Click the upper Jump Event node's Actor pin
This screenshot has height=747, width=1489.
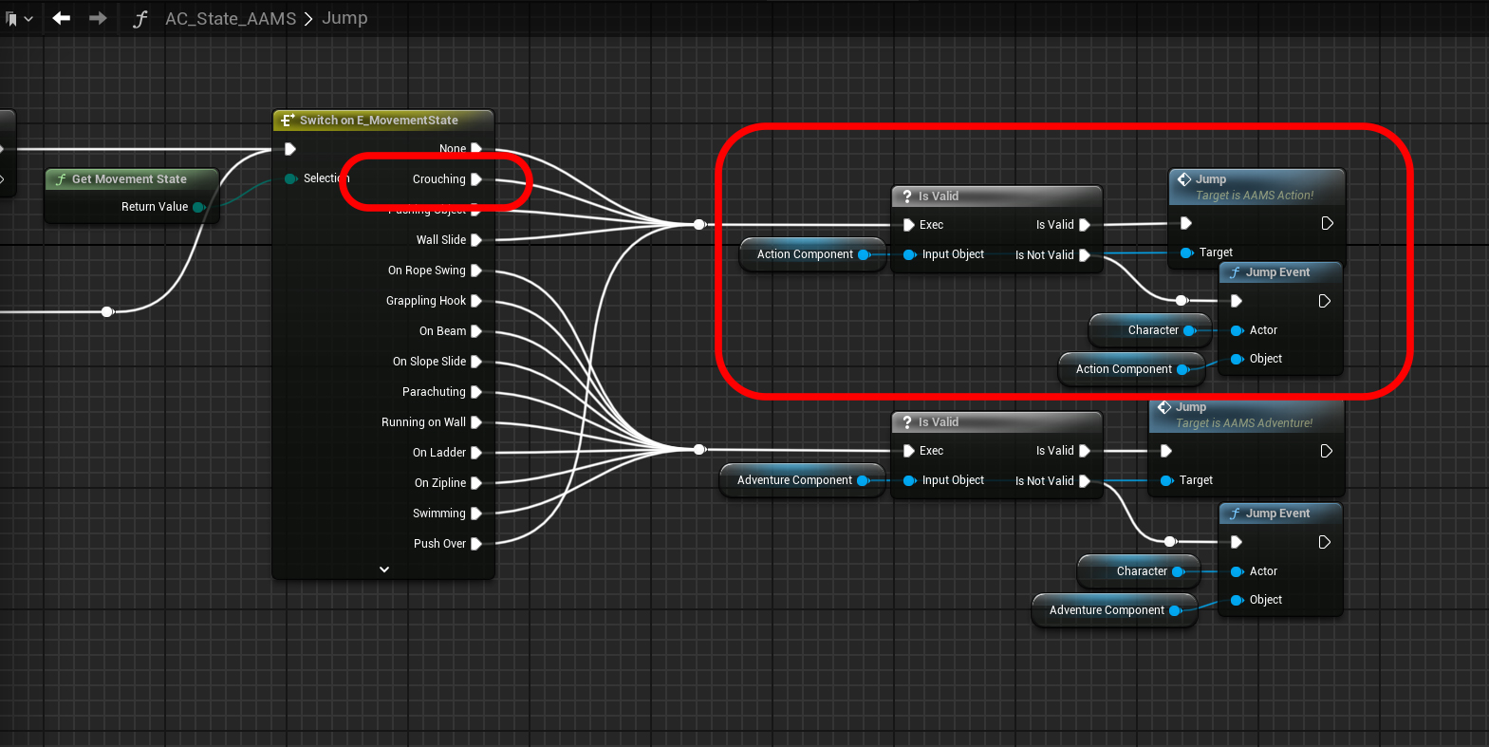point(1237,330)
